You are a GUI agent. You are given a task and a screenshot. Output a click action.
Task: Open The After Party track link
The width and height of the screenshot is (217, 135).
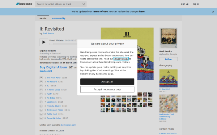54,78
